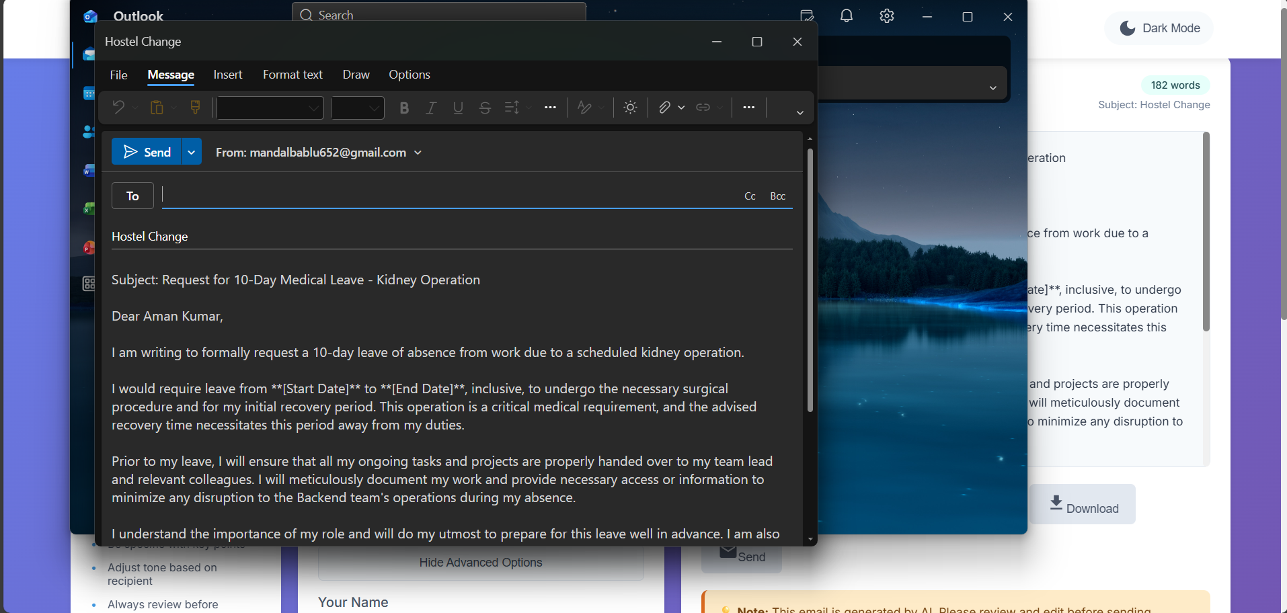The height and width of the screenshot is (613, 1287).
Task: Open the Draw tab
Action: pyautogui.click(x=356, y=75)
